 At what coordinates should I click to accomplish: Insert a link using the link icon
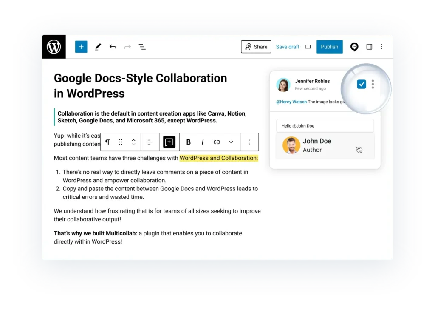tap(217, 142)
